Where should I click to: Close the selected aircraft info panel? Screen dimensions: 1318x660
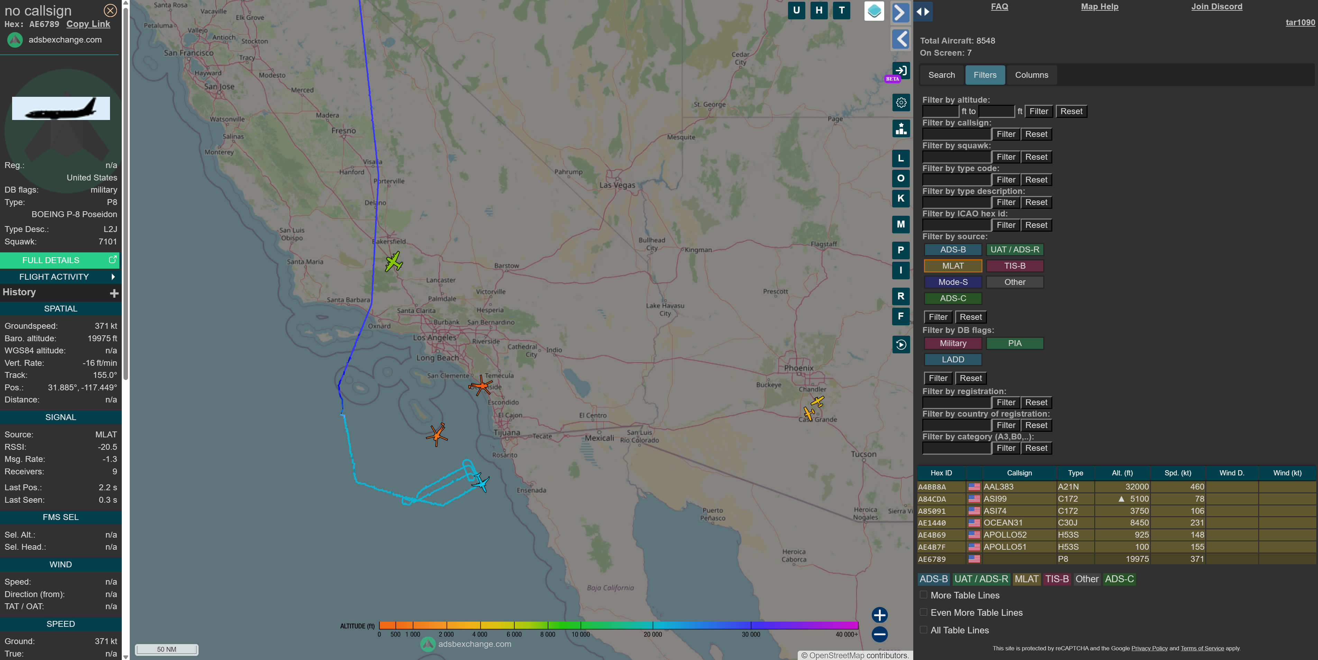click(110, 10)
